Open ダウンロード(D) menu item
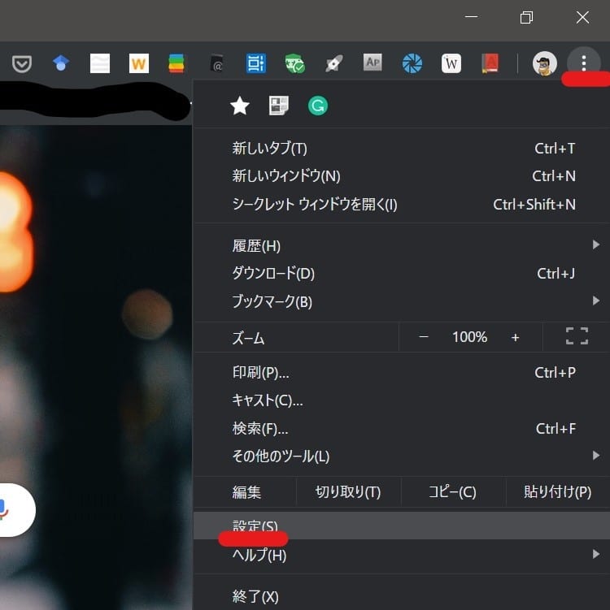The image size is (610, 610). (x=402, y=274)
